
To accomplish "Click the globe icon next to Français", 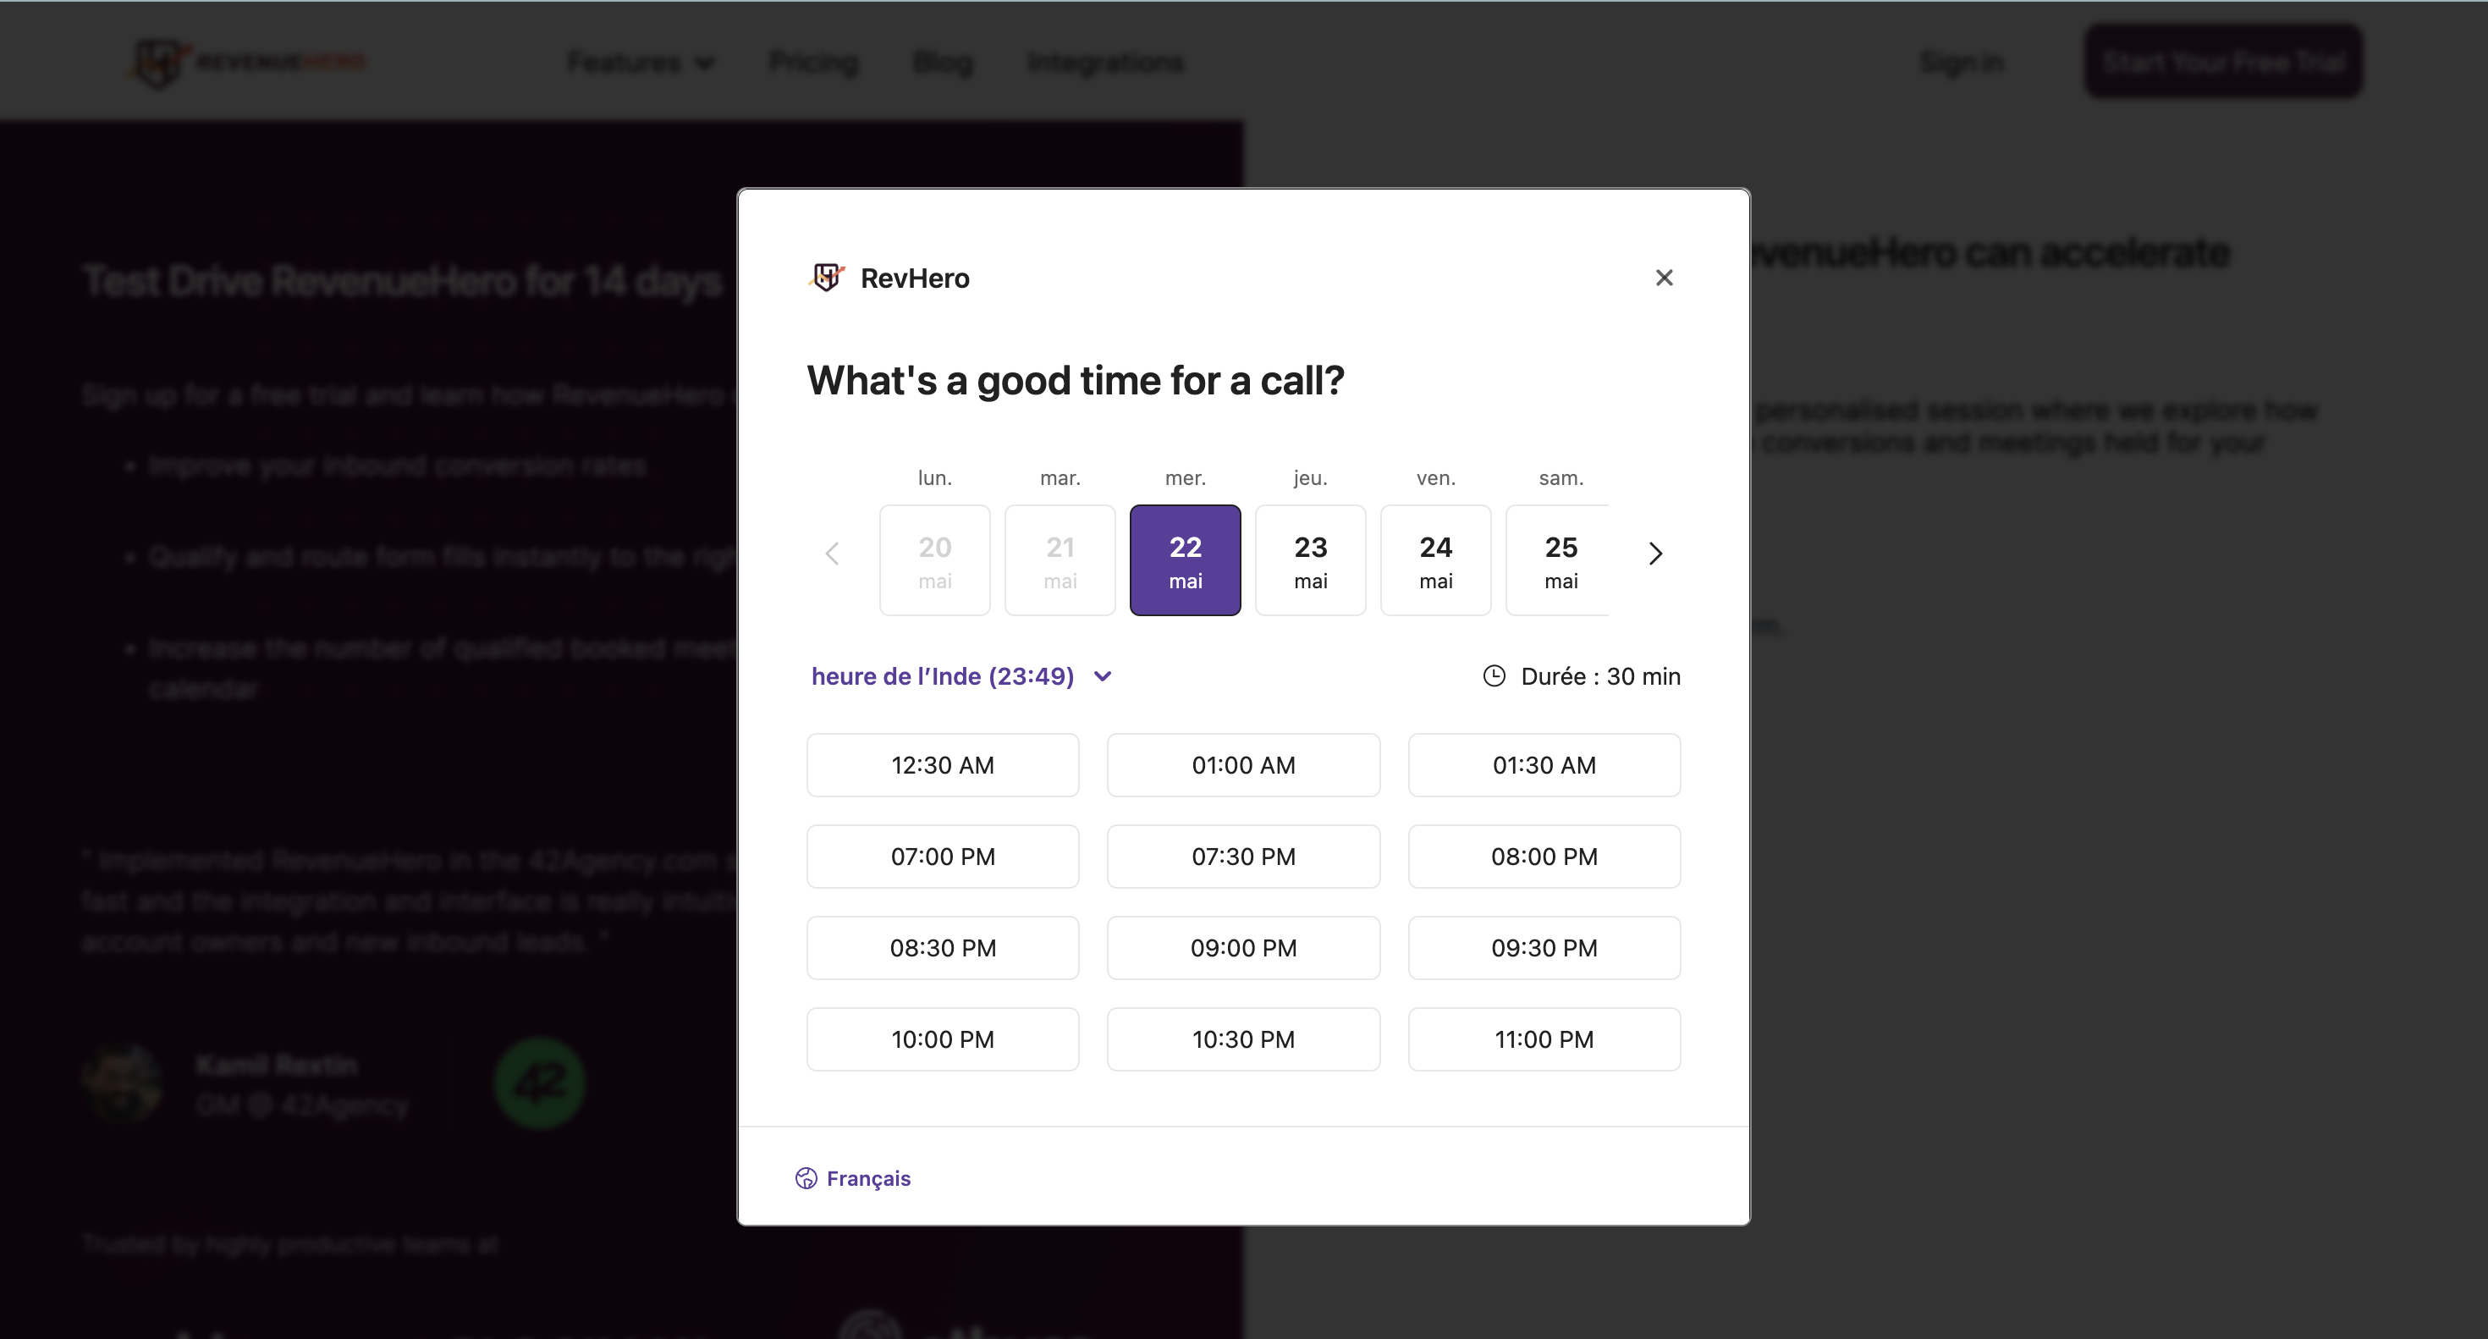I will 806,1179.
